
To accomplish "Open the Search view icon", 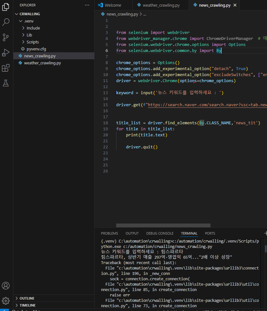I will (x=6, y=22).
